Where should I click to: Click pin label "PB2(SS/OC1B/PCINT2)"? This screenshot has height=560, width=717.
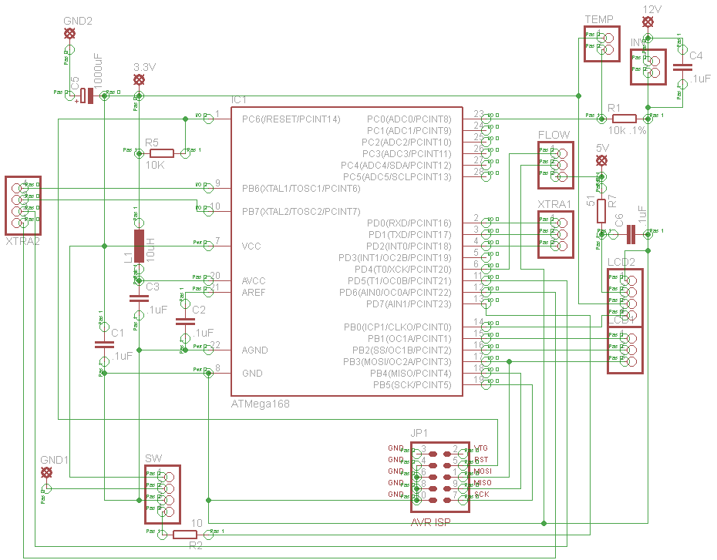point(402,350)
